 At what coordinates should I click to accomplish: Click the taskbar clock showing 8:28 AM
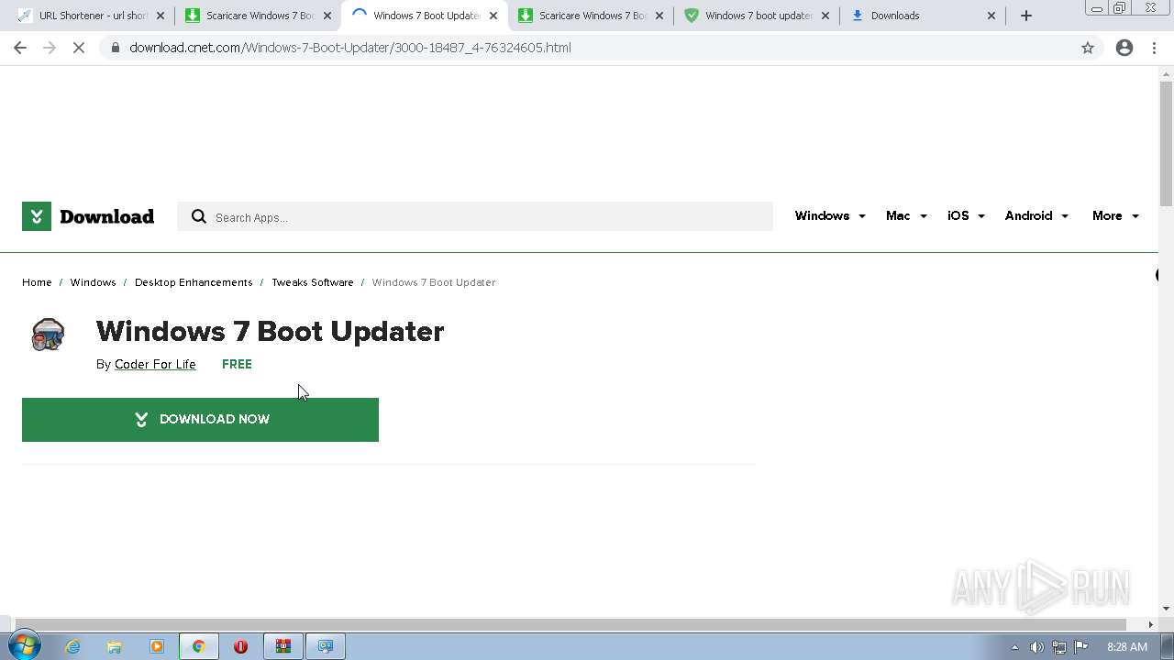click(1126, 647)
